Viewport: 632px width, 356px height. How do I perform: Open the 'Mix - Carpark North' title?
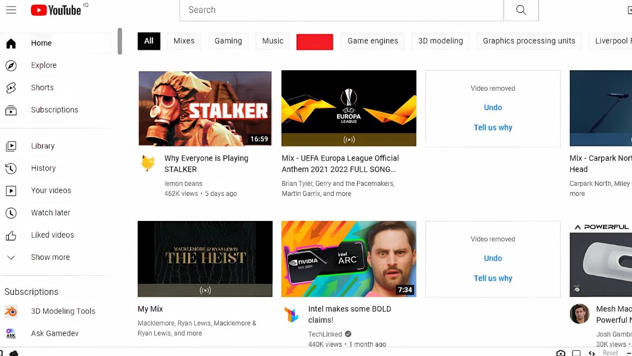pos(601,163)
